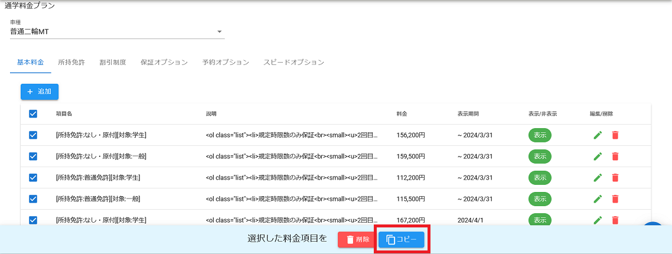Delete the 115,500円 fee item via trash icon
The height and width of the screenshot is (254, 672).
coord(615,199)
